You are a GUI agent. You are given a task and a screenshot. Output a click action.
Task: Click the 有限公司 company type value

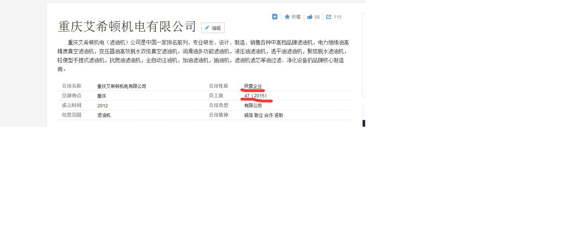click(x=253, y=105)
